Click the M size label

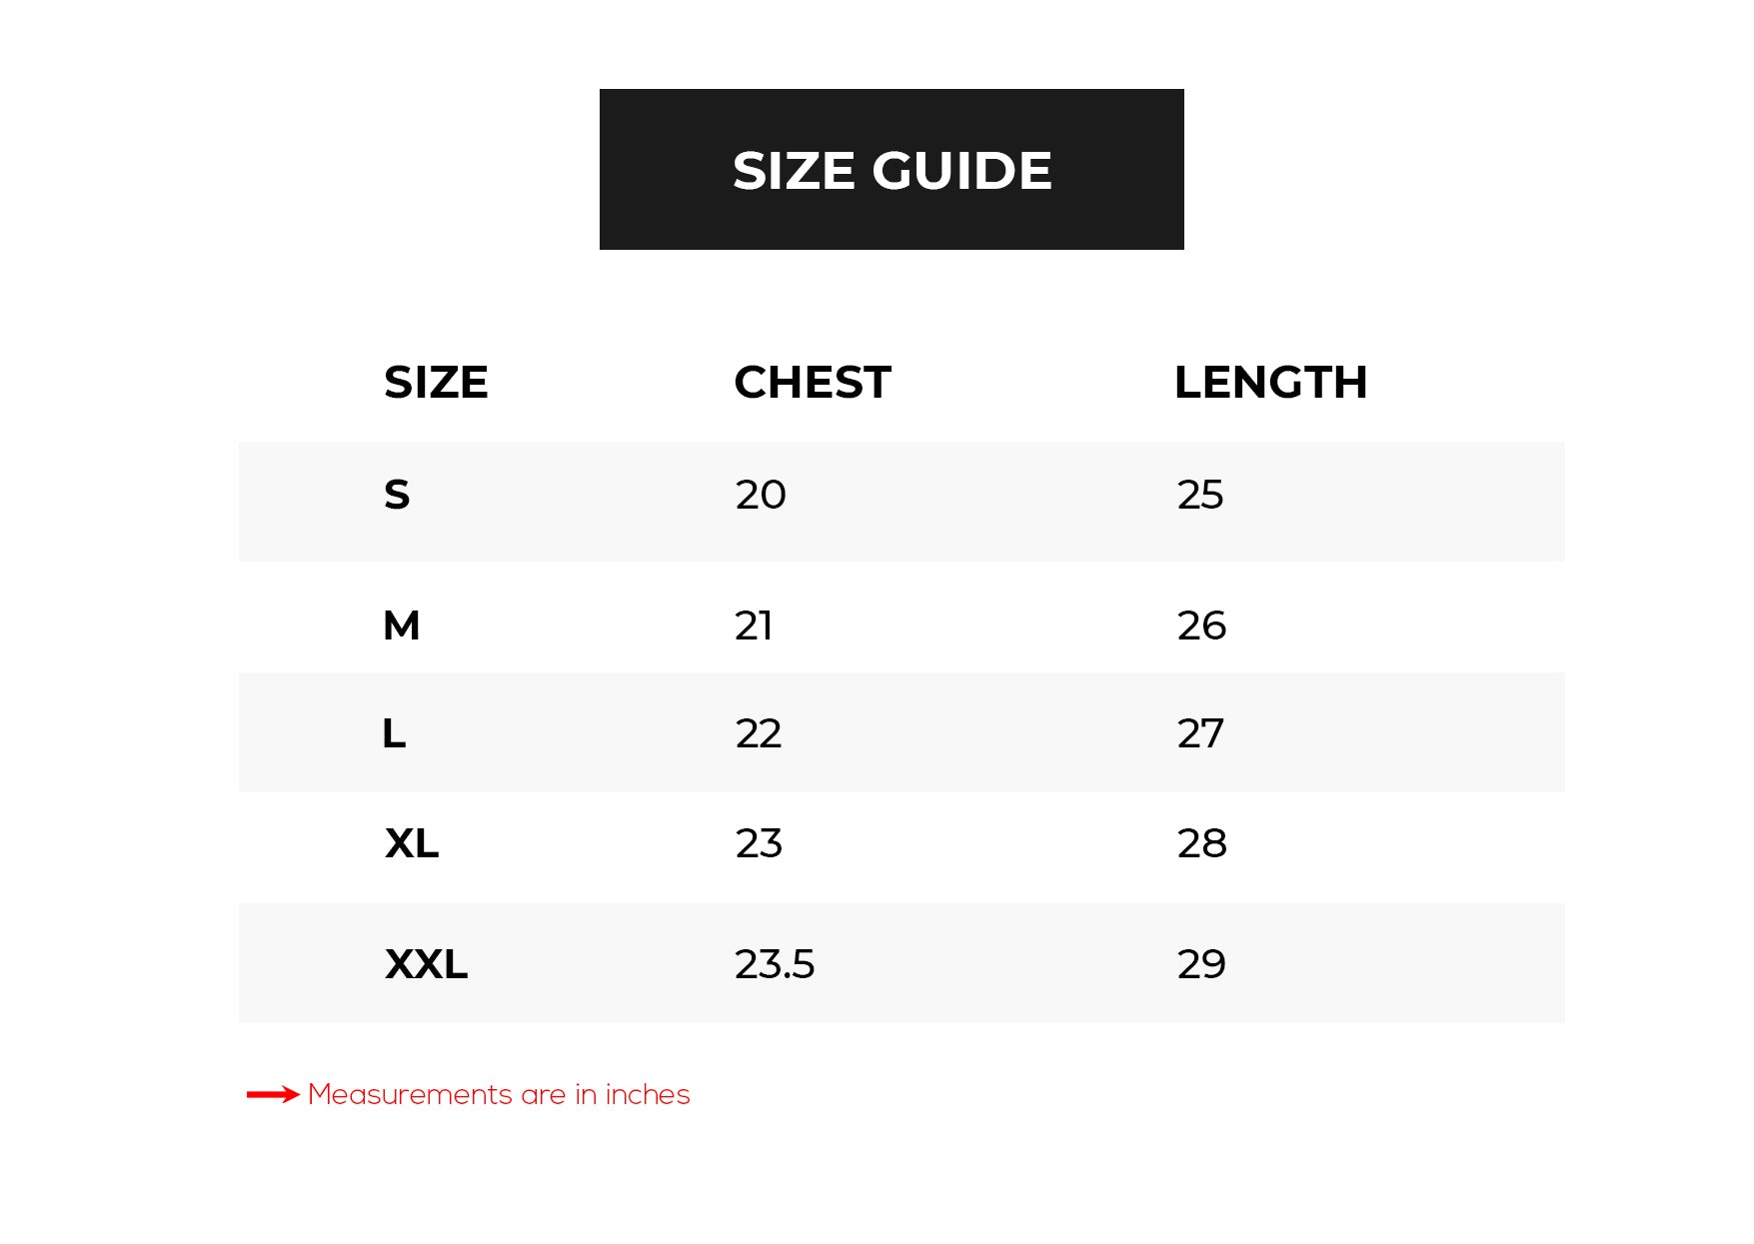click(402, 625)
